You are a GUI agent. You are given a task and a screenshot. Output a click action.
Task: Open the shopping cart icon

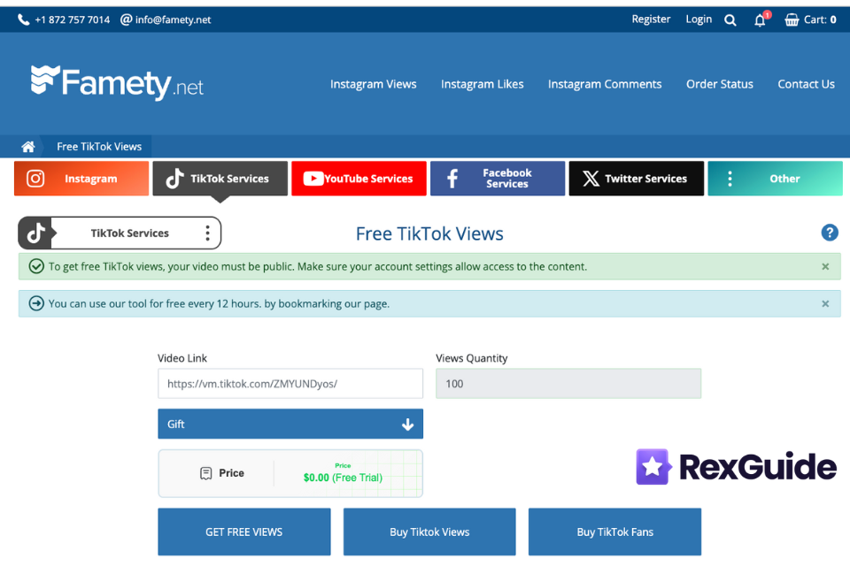pyautogui.click(x=792, y=19)
